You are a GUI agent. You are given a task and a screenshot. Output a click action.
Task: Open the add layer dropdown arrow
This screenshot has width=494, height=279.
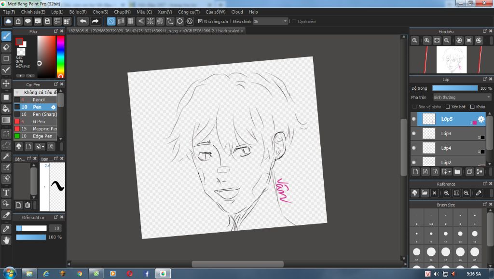tap(450, 172)
